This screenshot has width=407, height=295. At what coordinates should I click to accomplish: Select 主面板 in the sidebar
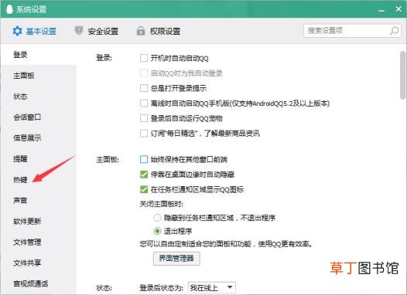[x=39, y=76]
